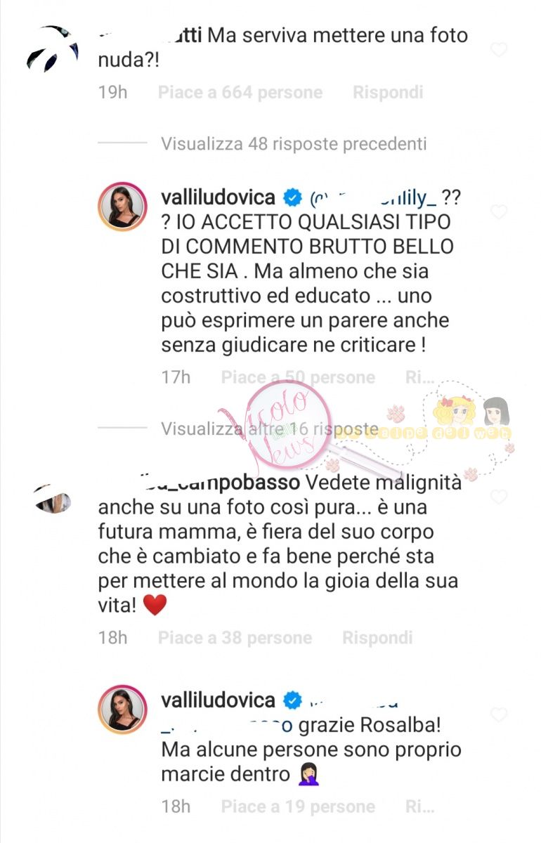Click the verified badge in the "grazie Rosalba" reply
This screenshot has height=843, width=541.
(x=293, y=700)
